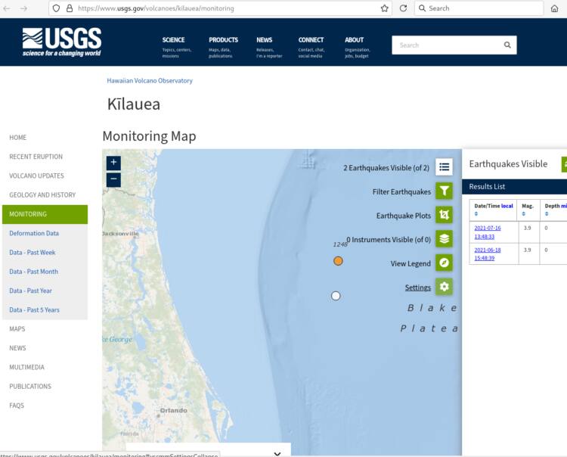Open FAQS in the sidebar
The width and height of the screenshot is (567, 457).
pyautogui.click(x=17, y=406)
